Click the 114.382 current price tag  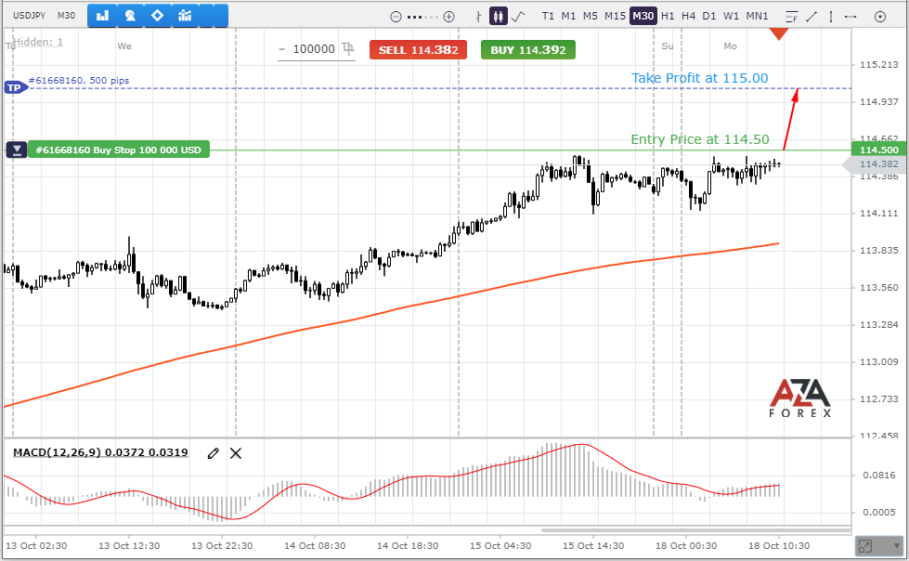tap(877, 164)
